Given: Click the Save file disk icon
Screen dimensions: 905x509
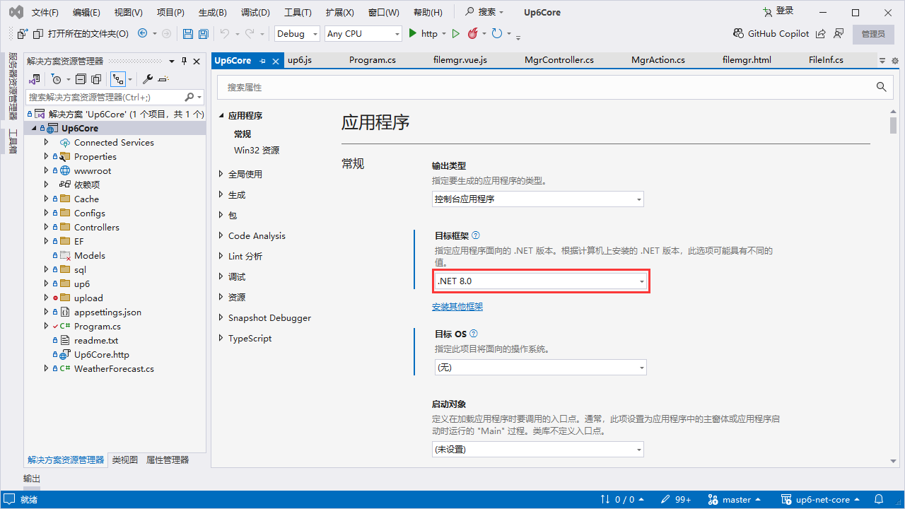Looking at the screenshot, I should pyautogui.click(x=188, y=33).
